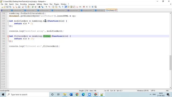
Task: Open the Language menu
Action: (x=32, y=4)
